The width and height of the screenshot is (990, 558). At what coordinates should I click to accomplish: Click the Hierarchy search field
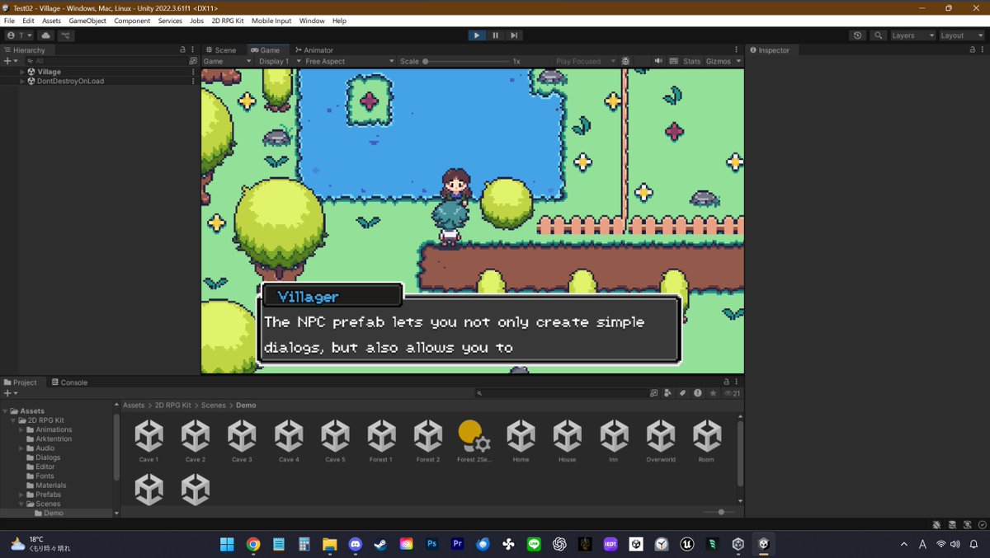point(106,61)
